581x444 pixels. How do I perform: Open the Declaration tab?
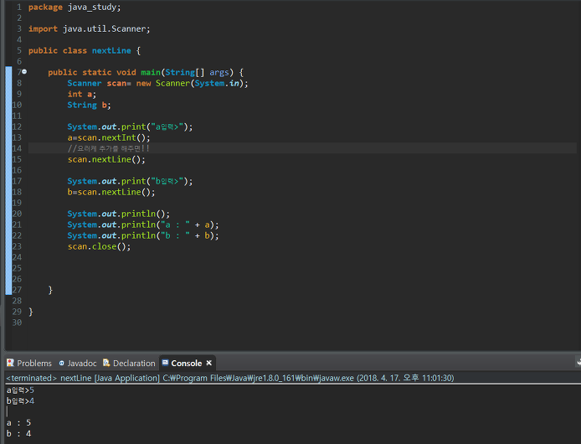[129, 363]
